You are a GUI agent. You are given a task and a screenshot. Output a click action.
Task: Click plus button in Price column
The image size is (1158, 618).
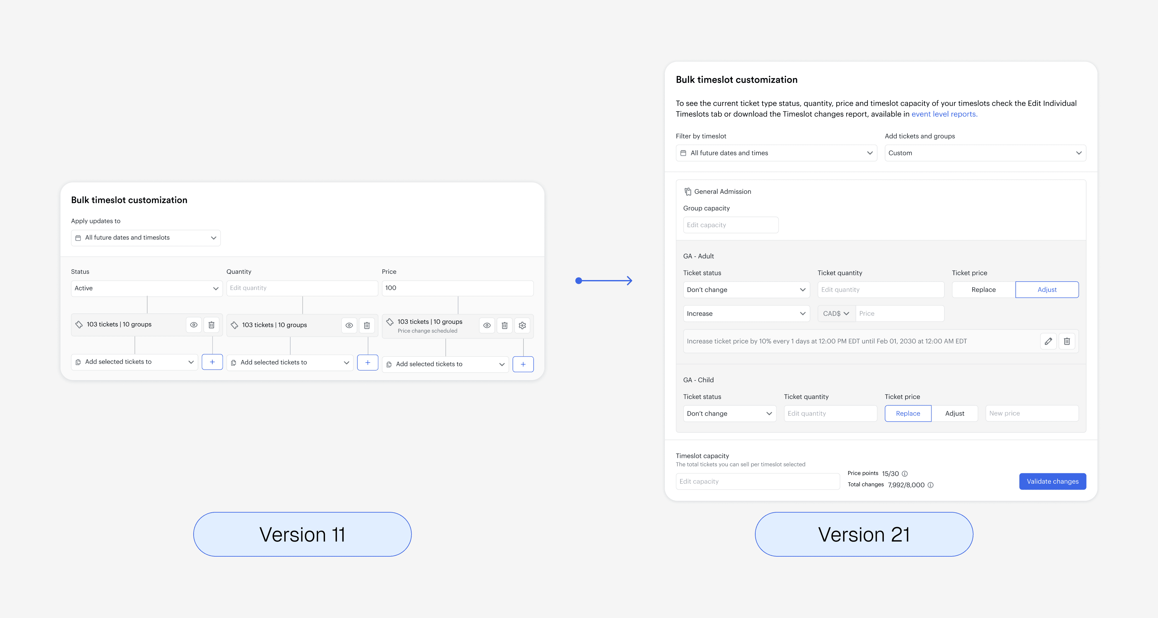(x=523, y=364)
